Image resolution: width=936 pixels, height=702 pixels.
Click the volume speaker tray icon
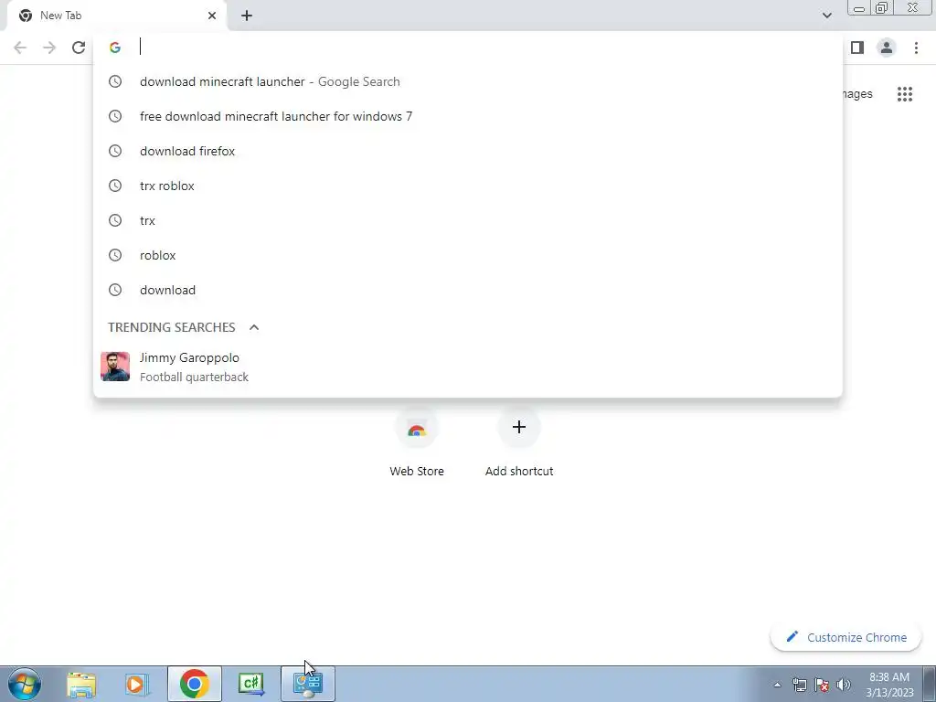pos(844,685)
